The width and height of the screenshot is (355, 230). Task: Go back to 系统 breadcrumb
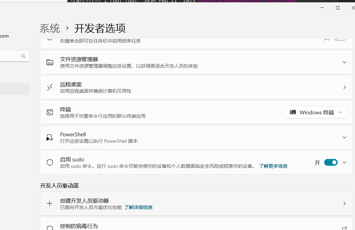[50, 28]
